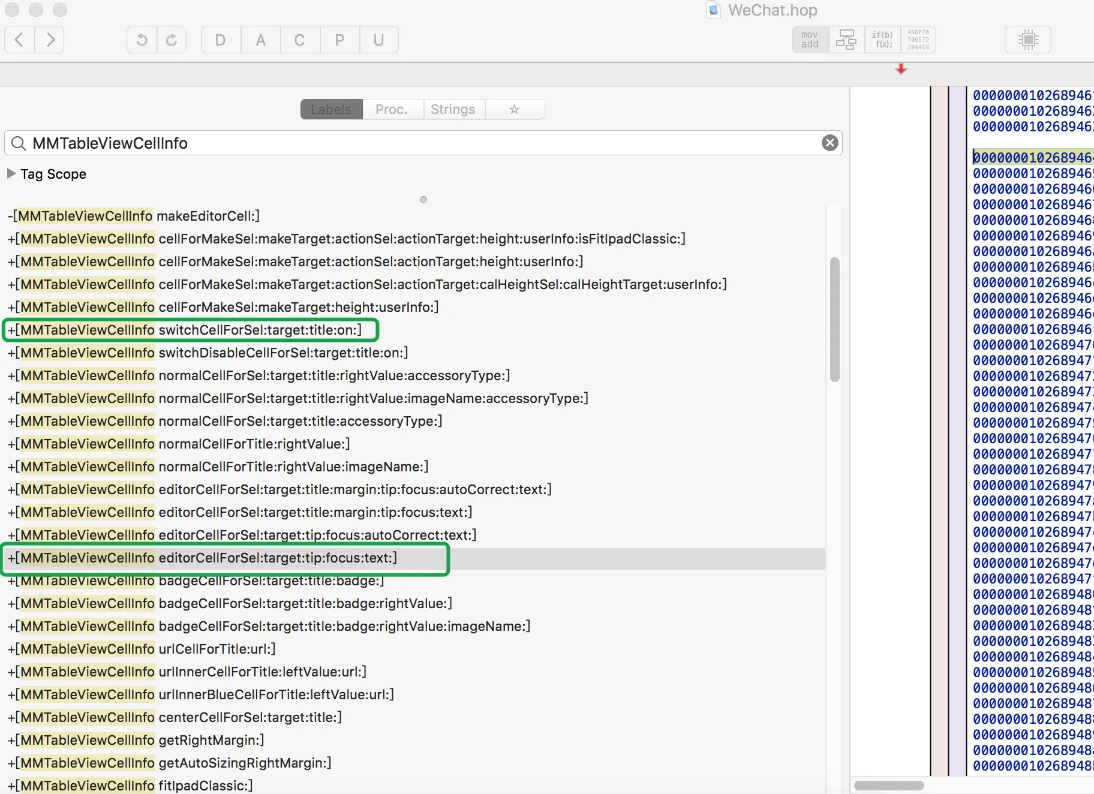Navigate forward with the right arrow button
This screenshot has height=794, width=1094.
[x=50, y=40]
